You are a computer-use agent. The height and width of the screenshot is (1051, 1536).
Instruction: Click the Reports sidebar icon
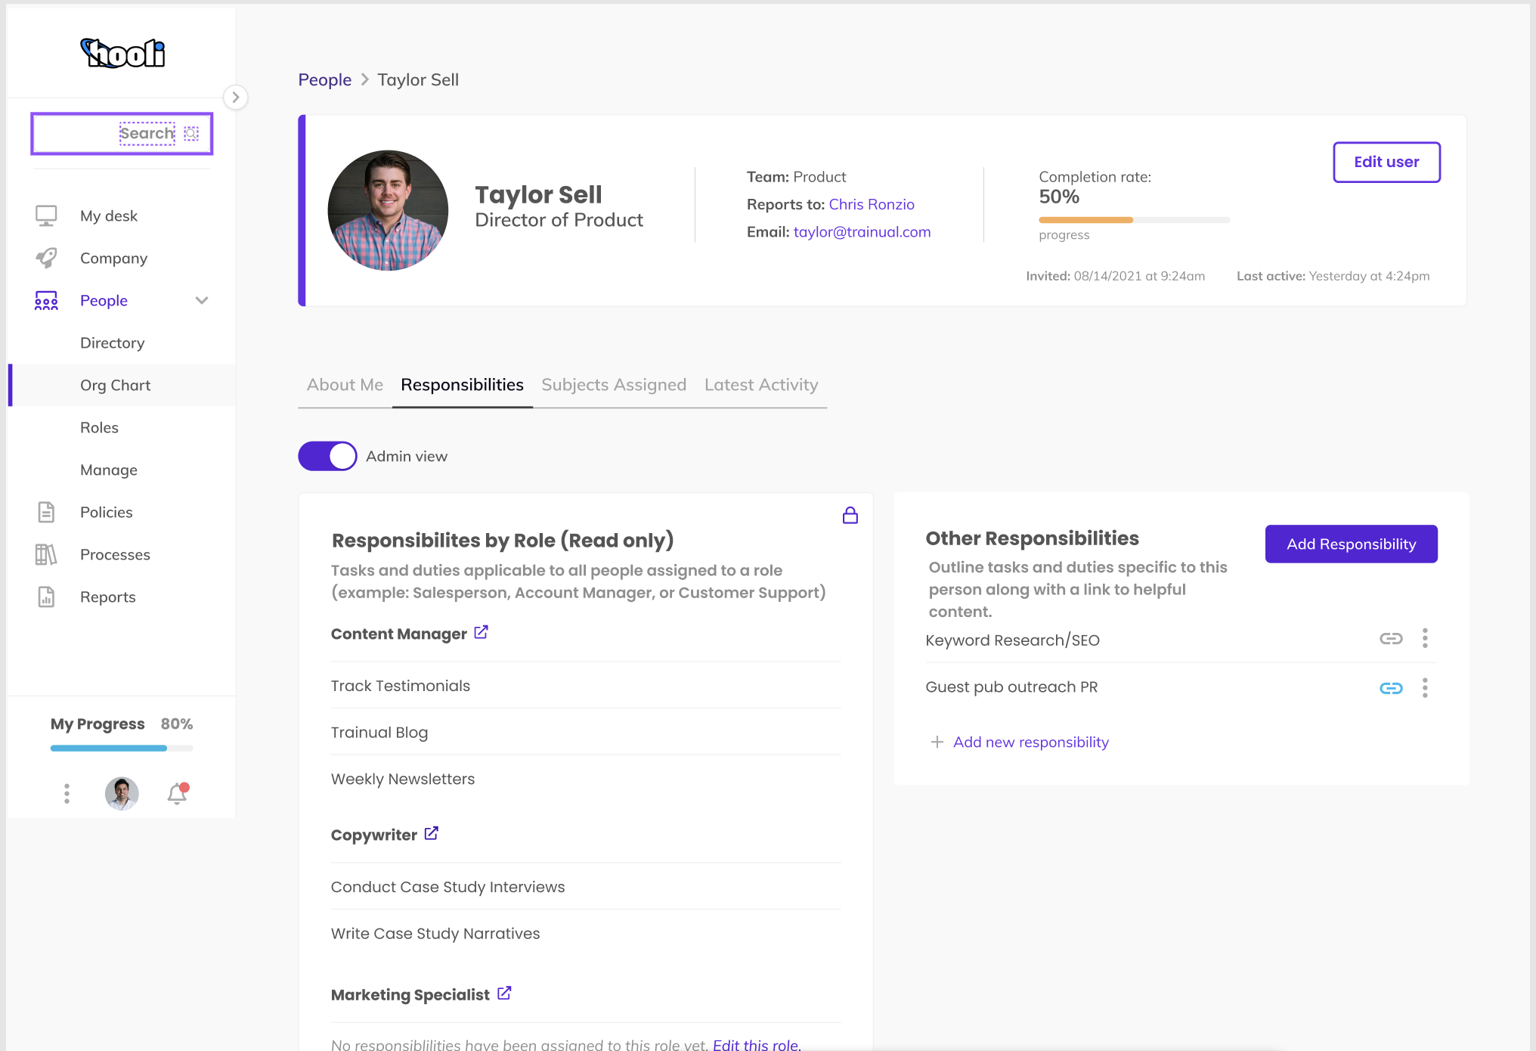pyautogui.click(x=46, y=597)
